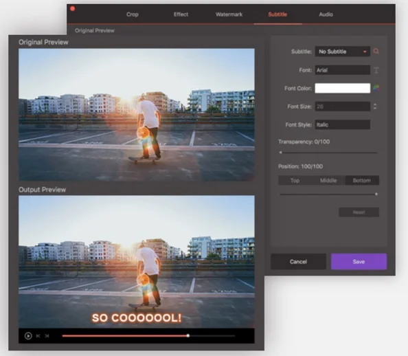
Task: Adjust the Font Size stepper arrows
Action: (375, 107)
